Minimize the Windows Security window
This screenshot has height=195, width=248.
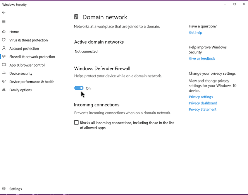coord(225,4)
